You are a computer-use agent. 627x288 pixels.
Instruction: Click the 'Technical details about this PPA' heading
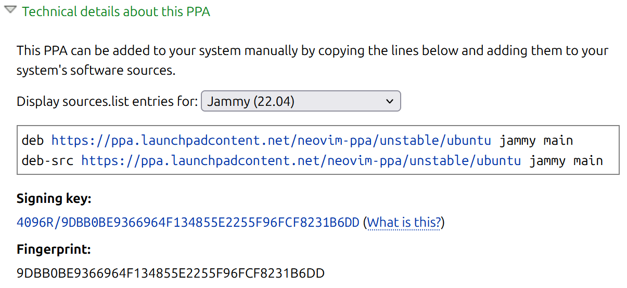click(x=116, y=11)
